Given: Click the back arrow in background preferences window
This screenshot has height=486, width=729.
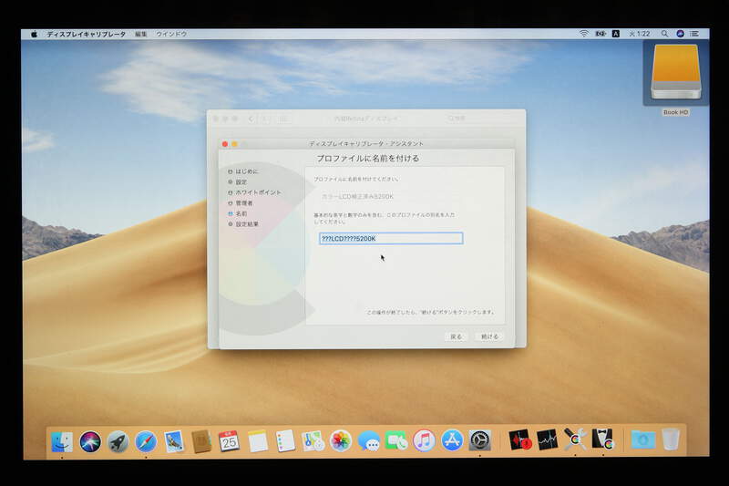Looking at the screenshot, I should click(x=252, y=119).
